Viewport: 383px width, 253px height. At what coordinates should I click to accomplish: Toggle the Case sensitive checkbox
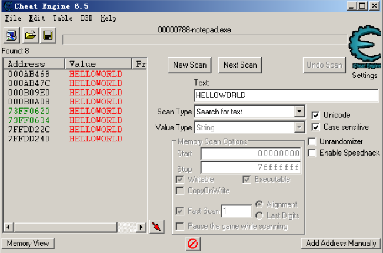tap(315, 127)
